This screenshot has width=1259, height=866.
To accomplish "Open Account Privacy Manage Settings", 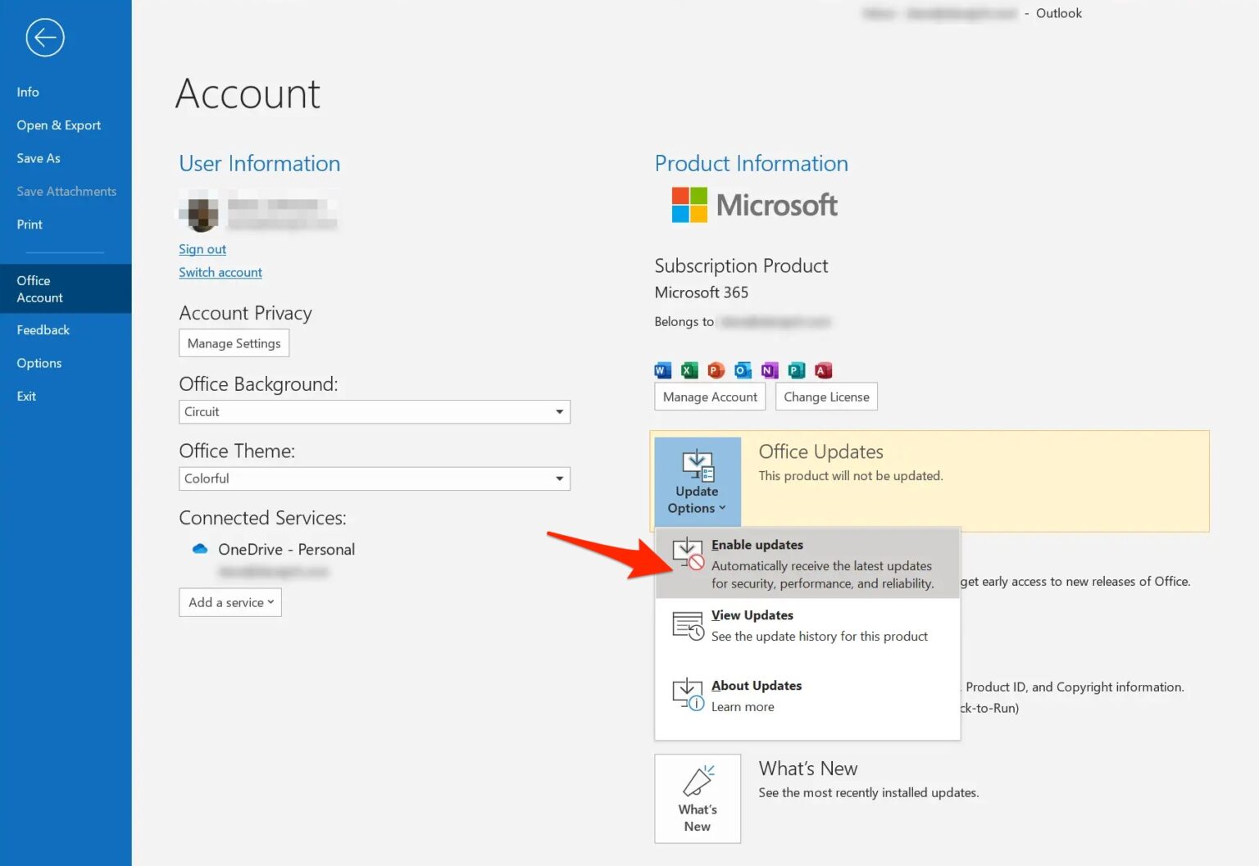I will (234, 342).
